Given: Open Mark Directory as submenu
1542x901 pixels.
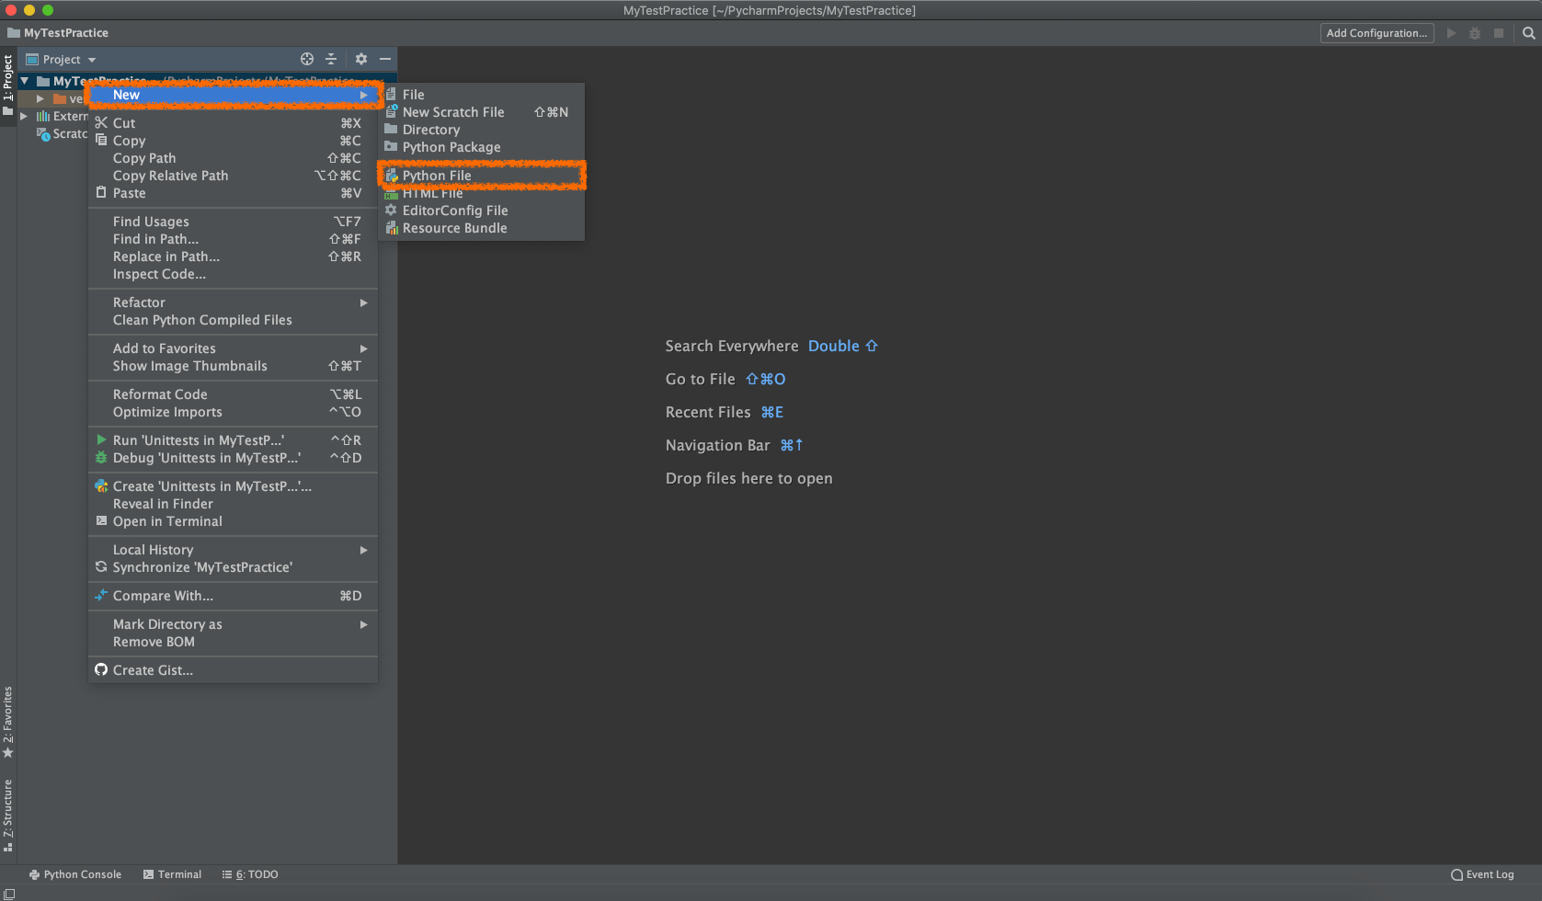Looking at the screenshot, I should (233, 624).
